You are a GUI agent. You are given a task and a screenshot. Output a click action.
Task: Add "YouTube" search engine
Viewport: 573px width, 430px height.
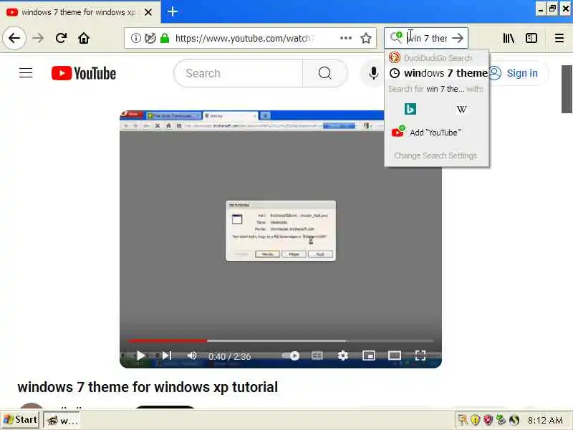[x=437, y=133]
